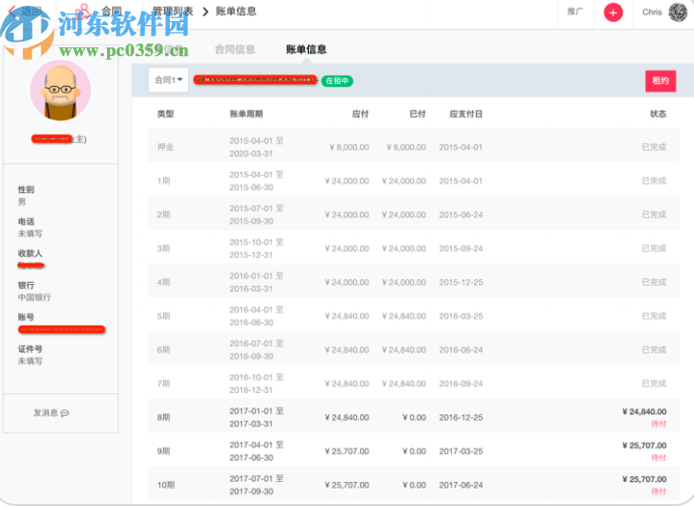Click the 在租中 status badge
The height and width of the screenshot is (507, 694).
[337, 81]
